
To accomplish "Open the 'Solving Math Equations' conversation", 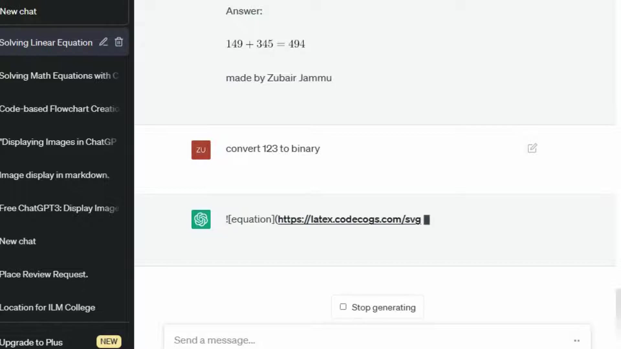I will coord(55,76).
